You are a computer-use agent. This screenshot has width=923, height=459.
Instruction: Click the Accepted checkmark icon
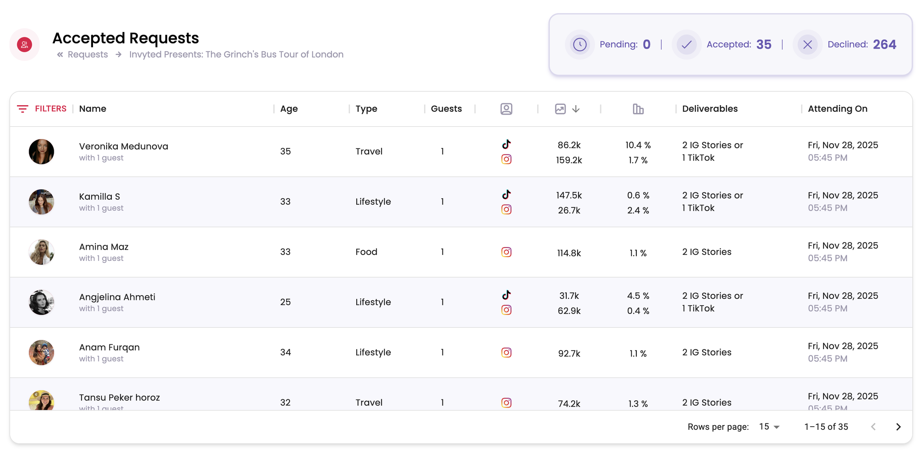pos(686,45)
